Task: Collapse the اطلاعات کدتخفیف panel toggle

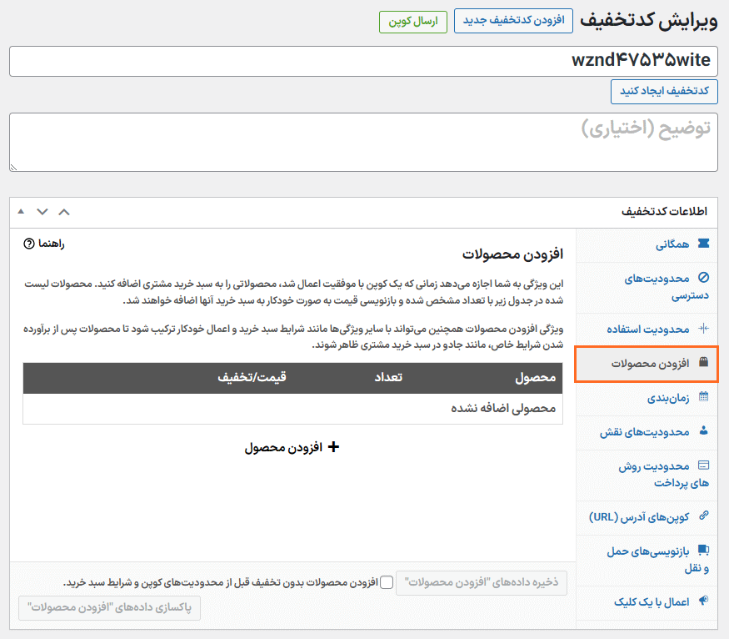Action: [21, 212]
